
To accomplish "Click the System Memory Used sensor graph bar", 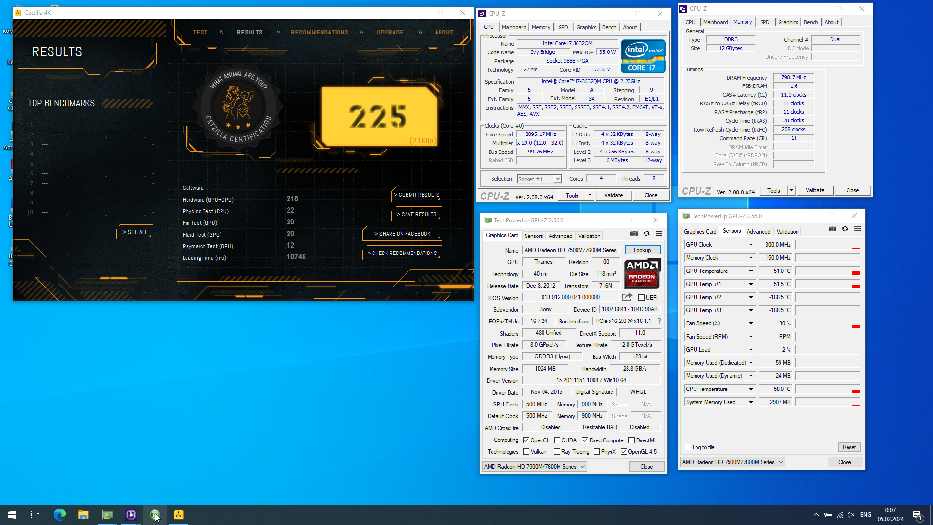I will (828, 402).
